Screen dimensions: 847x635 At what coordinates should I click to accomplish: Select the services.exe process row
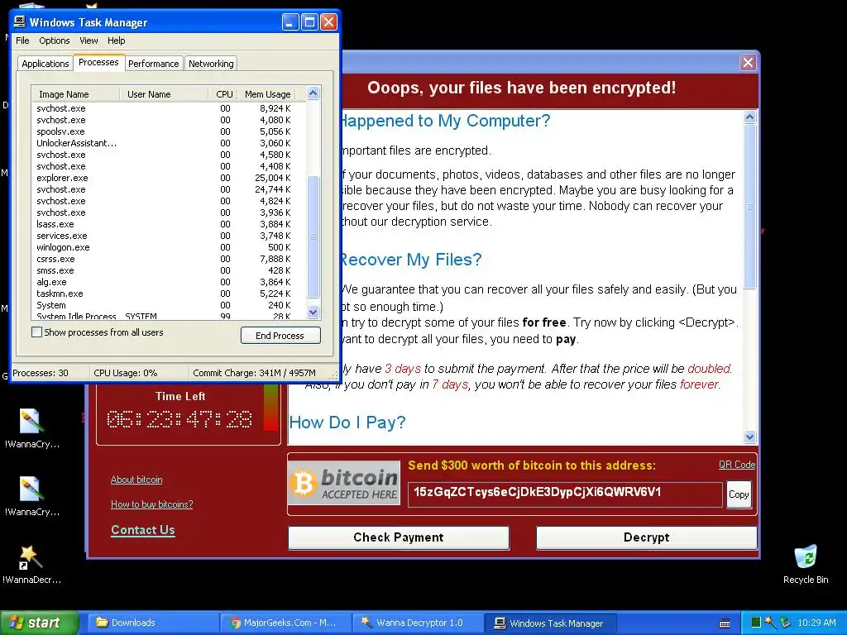[169, 236]
